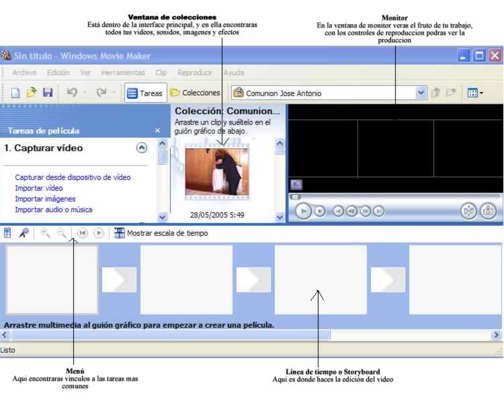Click the storyboard horizontal scrollbar thumb
The width and height of the screenshot is (504, 403).
(x=171, y=335)
